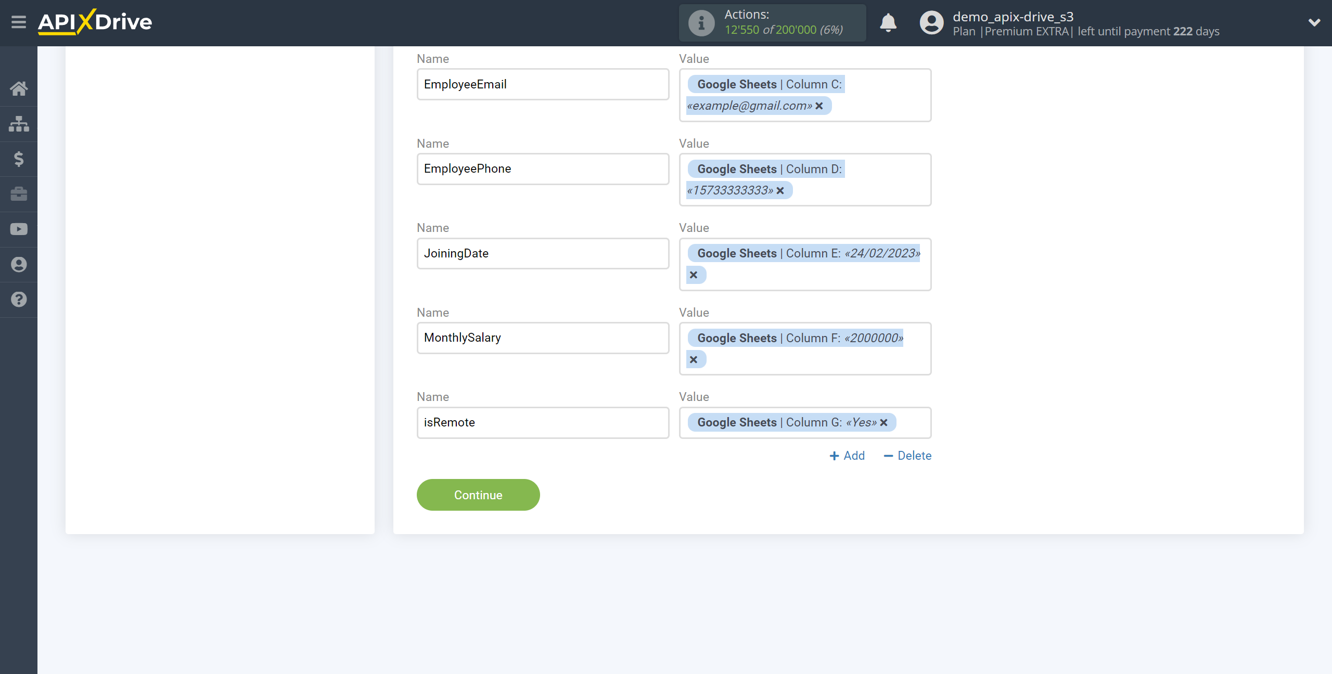This screenshot has height=674, width=1332.
Task: Click the ApiX-Drive logo
Action: (x=95, y=22)
